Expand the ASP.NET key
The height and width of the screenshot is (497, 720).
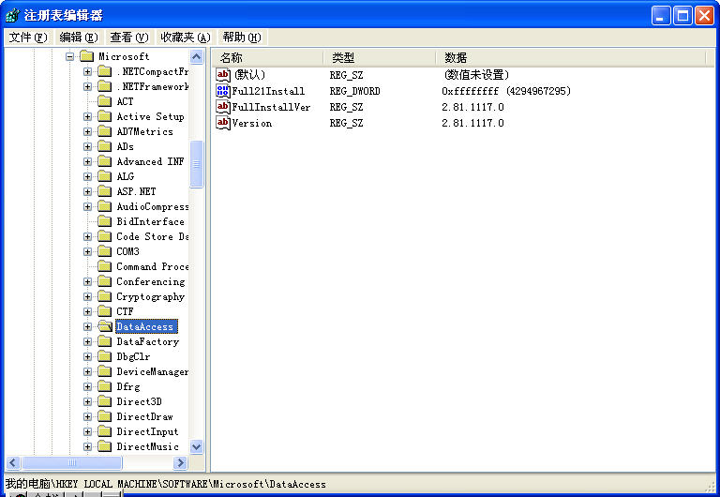pos(87,191)
